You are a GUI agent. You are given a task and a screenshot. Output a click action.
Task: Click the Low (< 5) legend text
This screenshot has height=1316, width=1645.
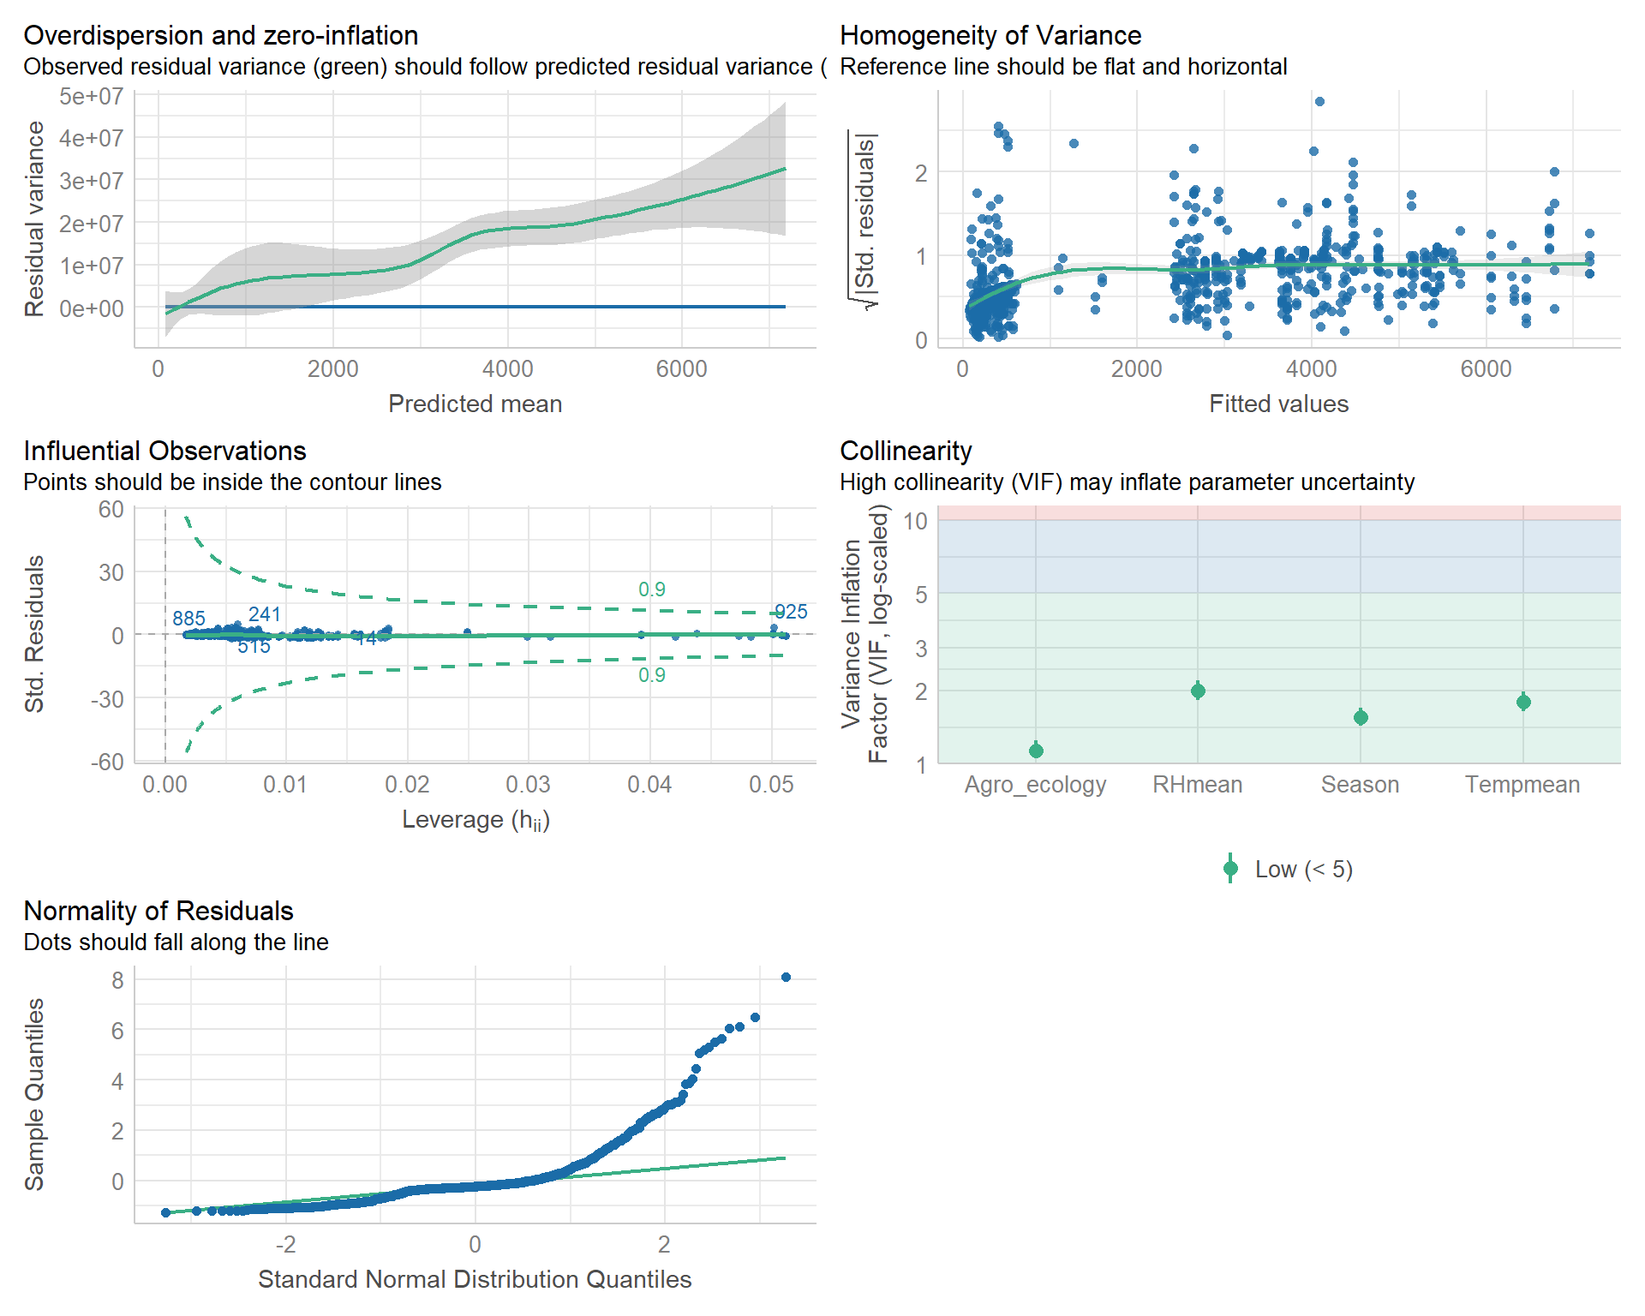pyautogui.click(x=1303, y=869)
